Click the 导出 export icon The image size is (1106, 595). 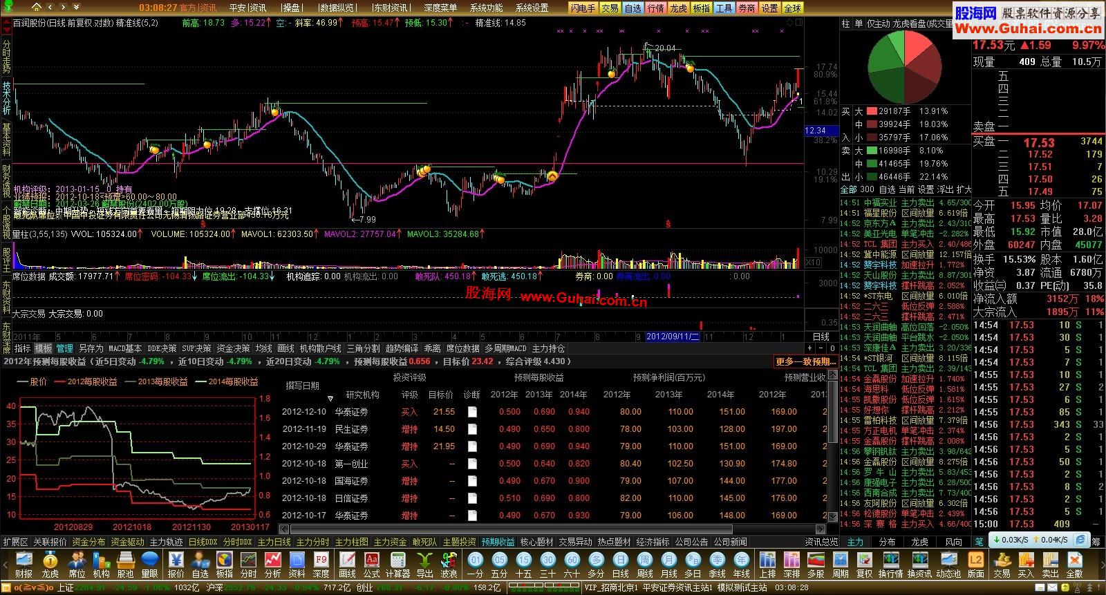click(424, 565)
